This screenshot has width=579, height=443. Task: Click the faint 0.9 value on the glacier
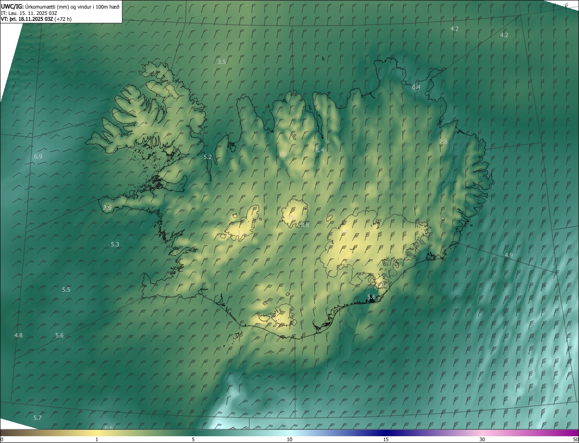click(x=290, y=217)
